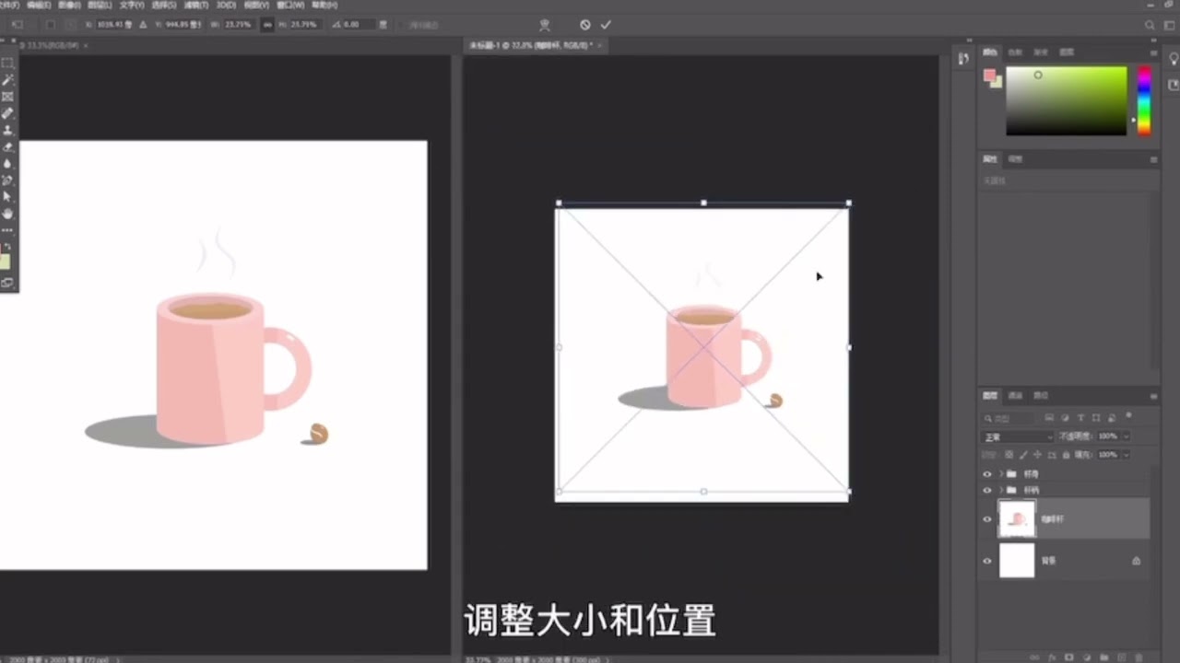Open the opacity slider dropdown arrow
1180x663 pixels.
tap(1127, 436)
